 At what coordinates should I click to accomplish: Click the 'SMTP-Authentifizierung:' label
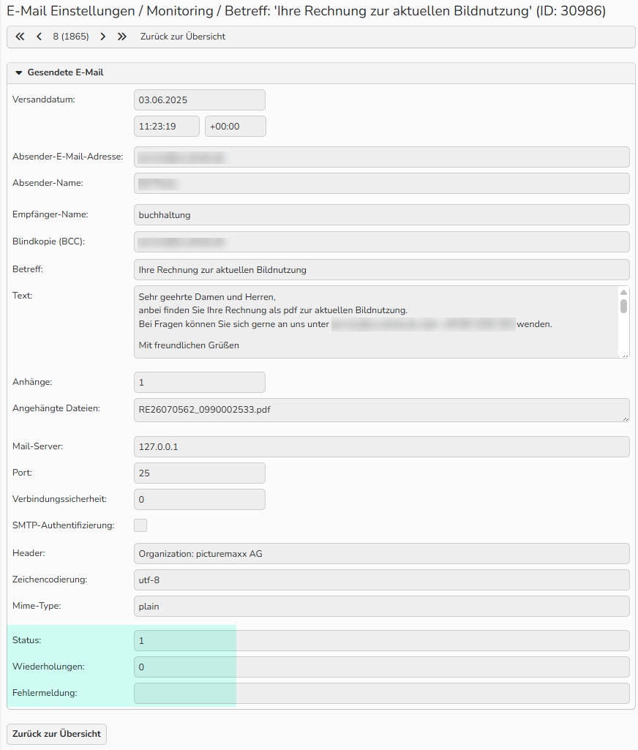[x=64, y=525]
